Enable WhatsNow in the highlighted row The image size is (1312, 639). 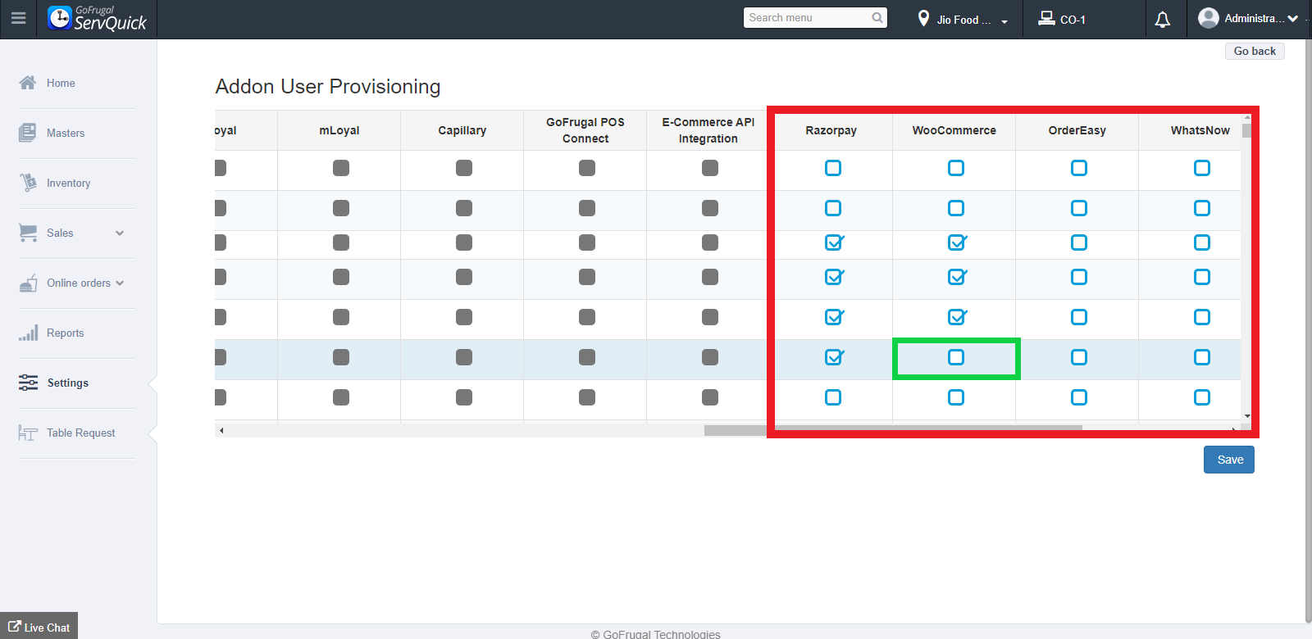(x=1202, y=357)
